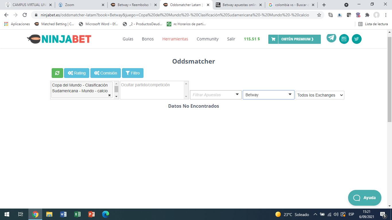Click the volume icon in system tray
Viewport: 392px width, 220px height.
click(x=336, y=214)
